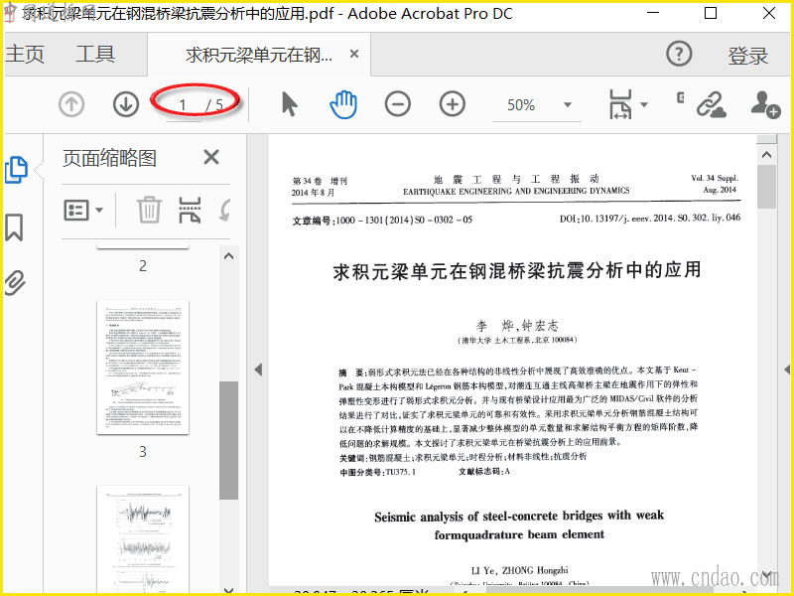Click the document vertical scrollbar handle
This screenshot has height=596, width=794.
(x=766, y=187)
